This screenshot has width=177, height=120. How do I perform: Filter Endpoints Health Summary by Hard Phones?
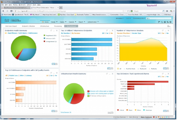pos(13,33)
